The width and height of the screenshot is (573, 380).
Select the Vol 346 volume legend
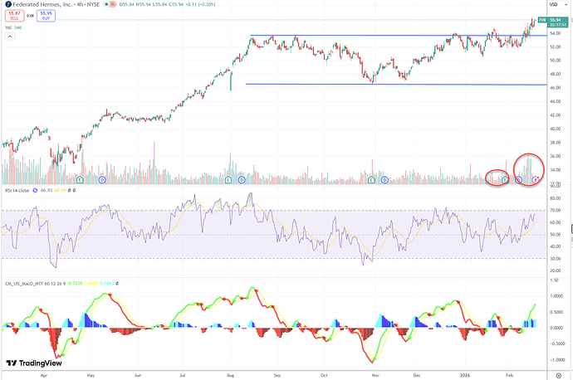coord(13,27)
